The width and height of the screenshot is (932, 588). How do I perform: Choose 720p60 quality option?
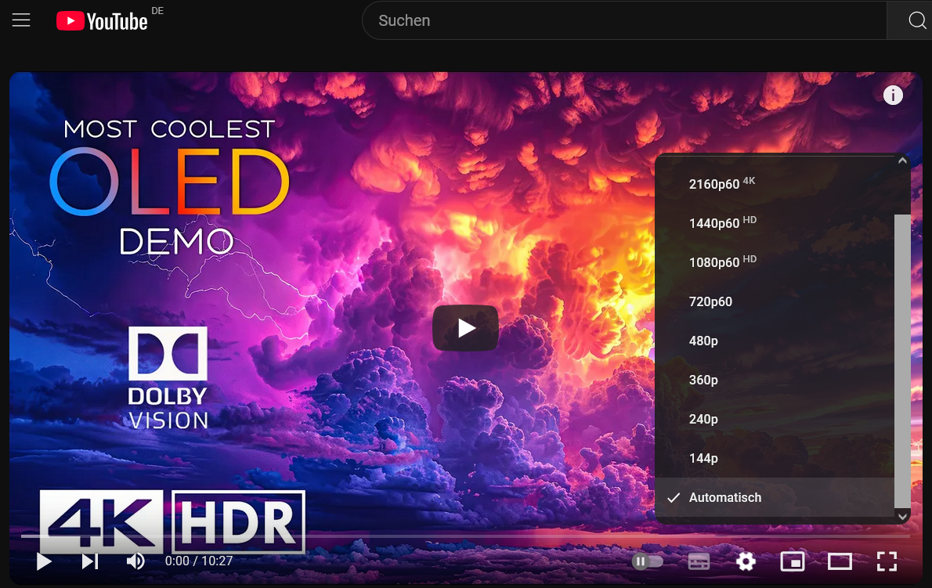click(x=775, y=301)
